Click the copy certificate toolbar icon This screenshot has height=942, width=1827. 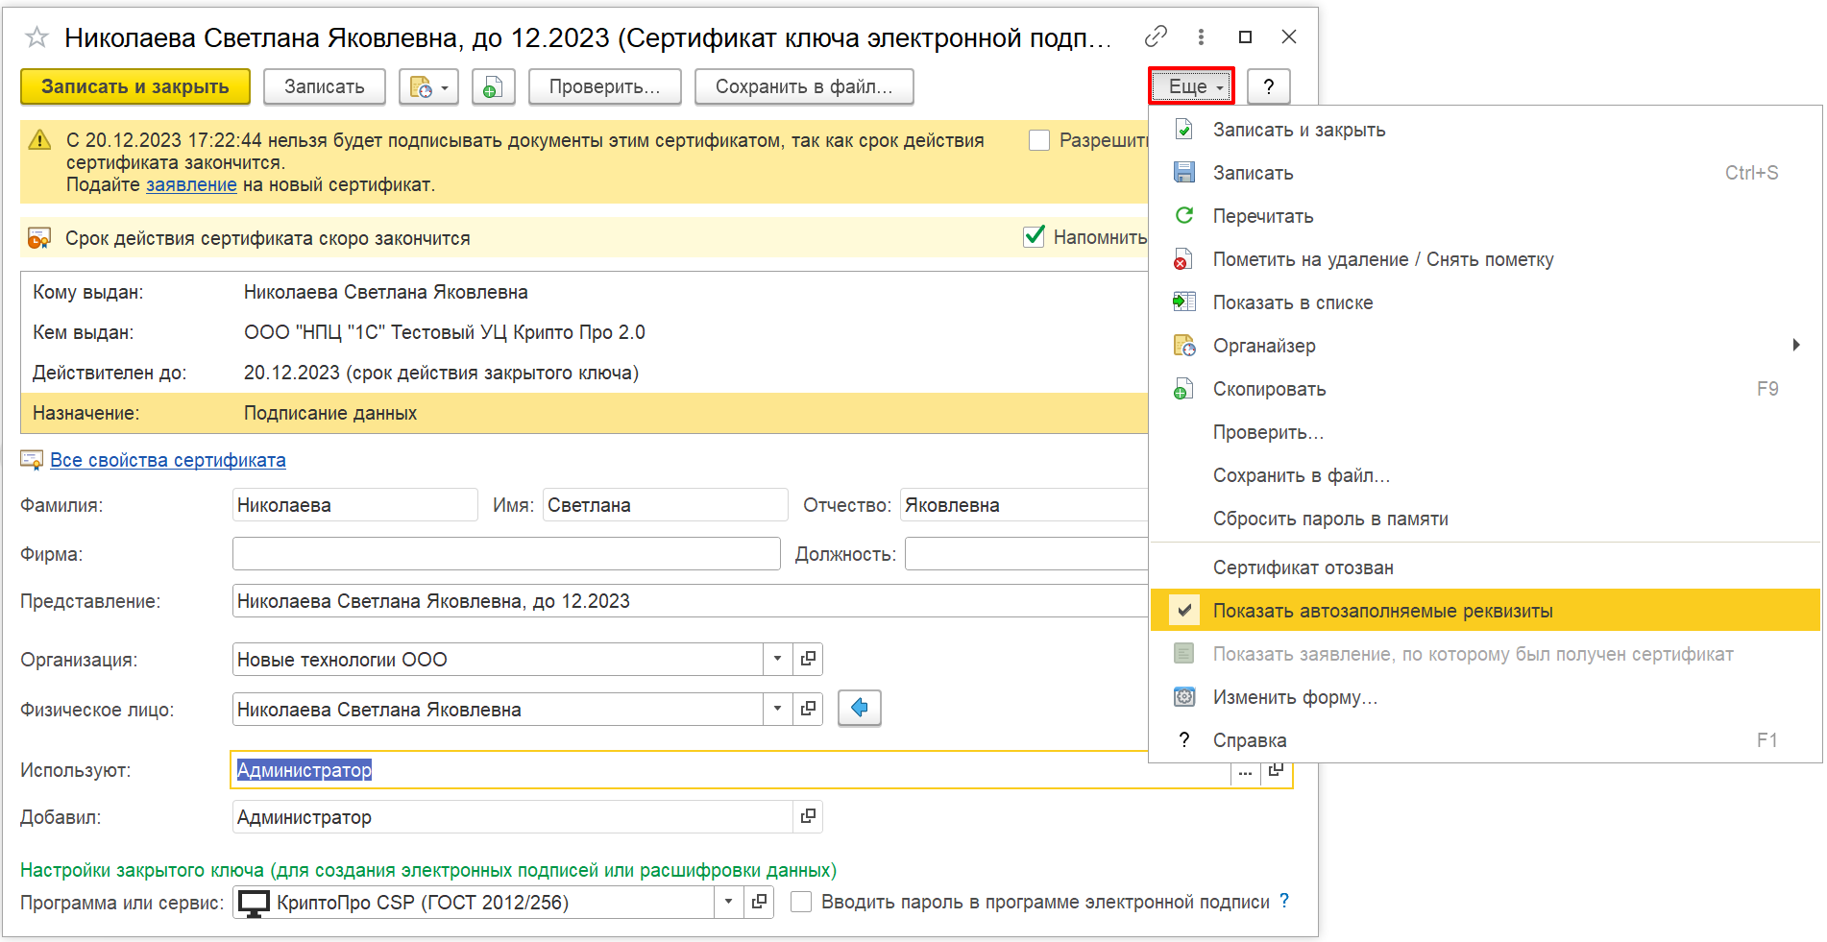click(x=493, y=87)
